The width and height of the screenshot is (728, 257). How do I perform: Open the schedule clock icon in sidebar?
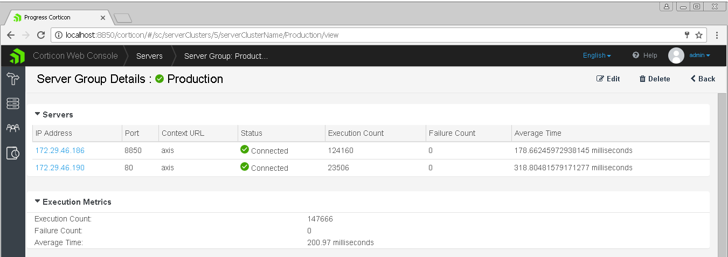click(13, 154)
